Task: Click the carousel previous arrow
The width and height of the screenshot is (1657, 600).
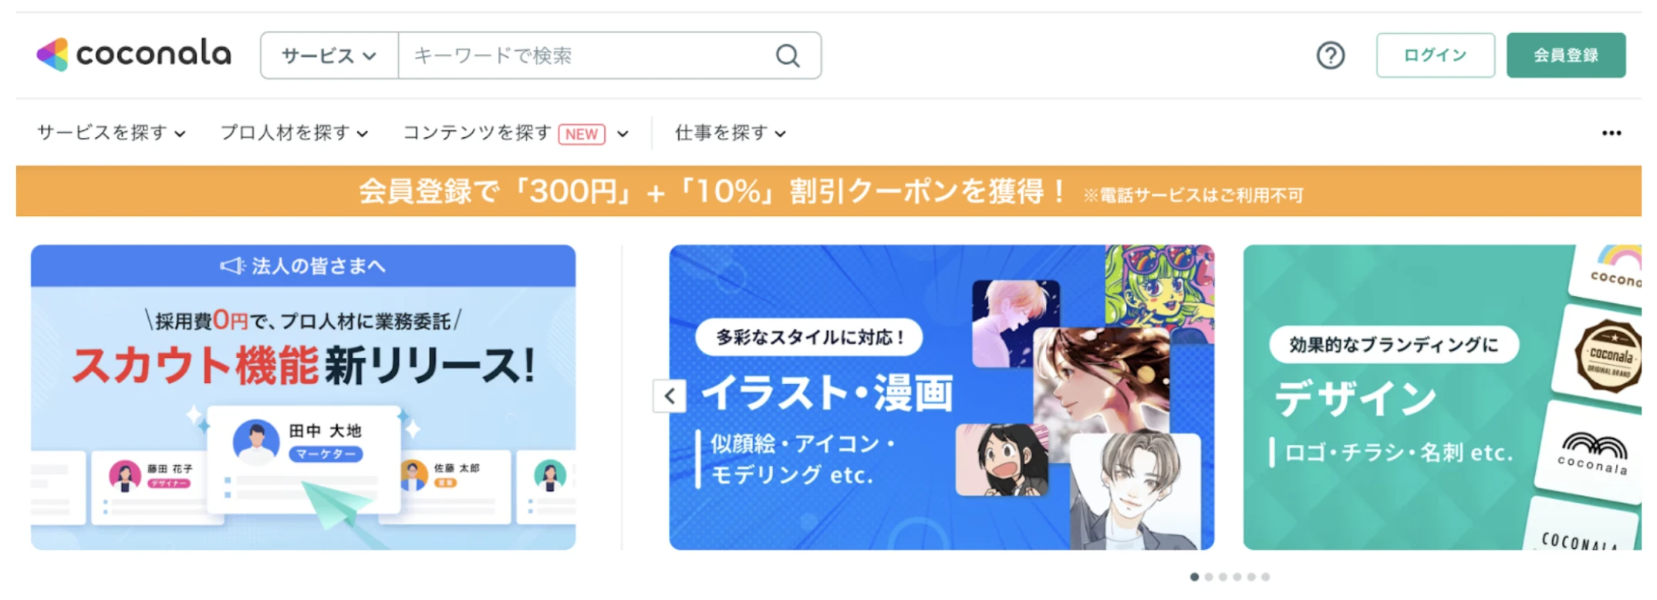Action: tap(669, 396)
